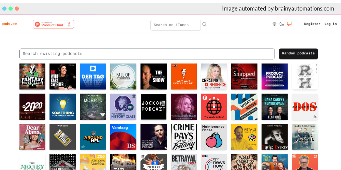Open the burning newspaper podcast cover
This screenshot has height=170, width=341.
[123, 162]
